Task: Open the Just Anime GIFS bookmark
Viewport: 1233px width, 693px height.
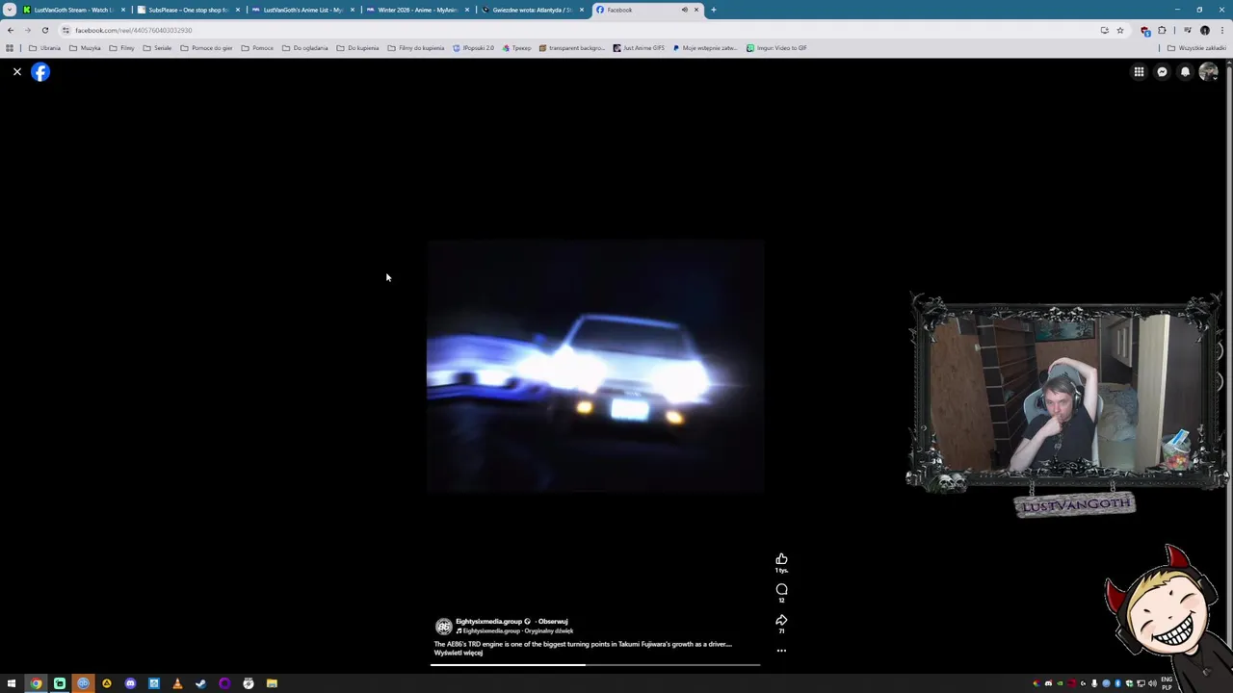Action: [x=639, y=47]
